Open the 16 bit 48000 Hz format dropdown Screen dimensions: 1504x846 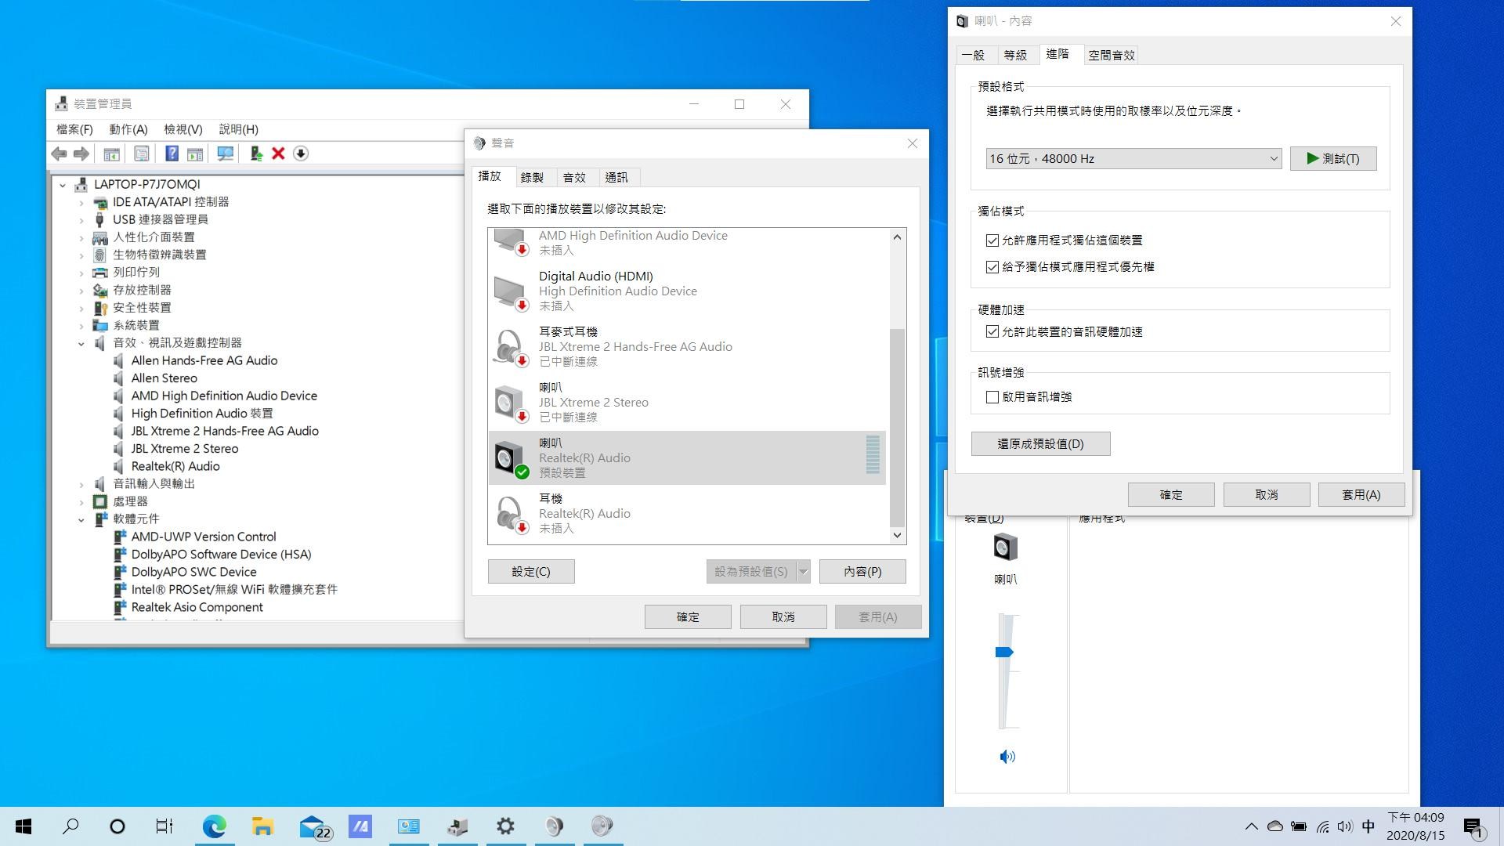tap(1133, 158)
